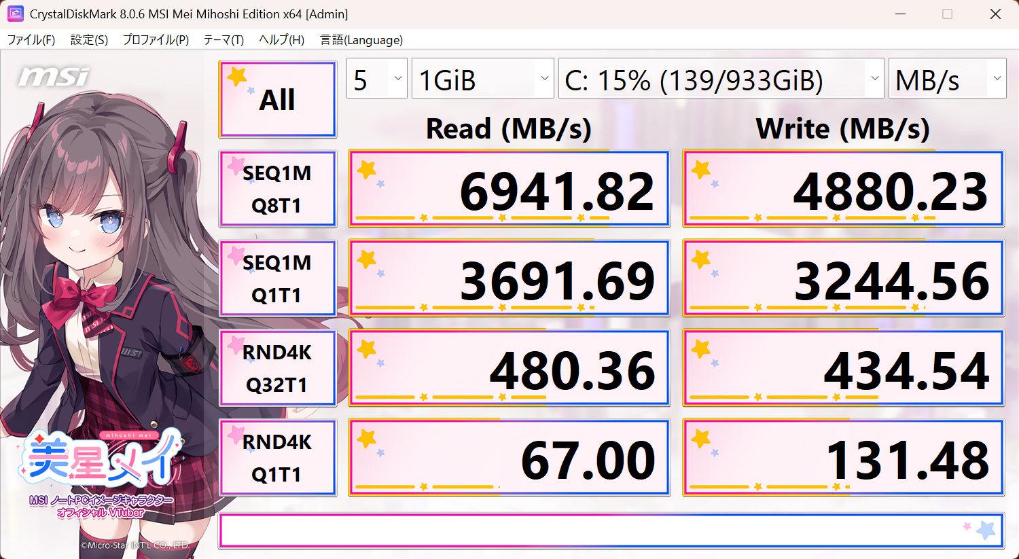Viewport: 1019px width, 559px height.
Task: Click the RND4K Q1T1 Write result 131.48
Action: [x=844, y=456]
